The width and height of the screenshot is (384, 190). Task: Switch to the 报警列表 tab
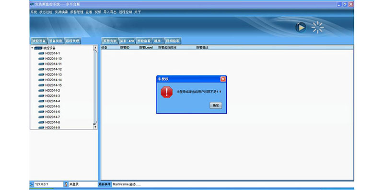point(110,41)
